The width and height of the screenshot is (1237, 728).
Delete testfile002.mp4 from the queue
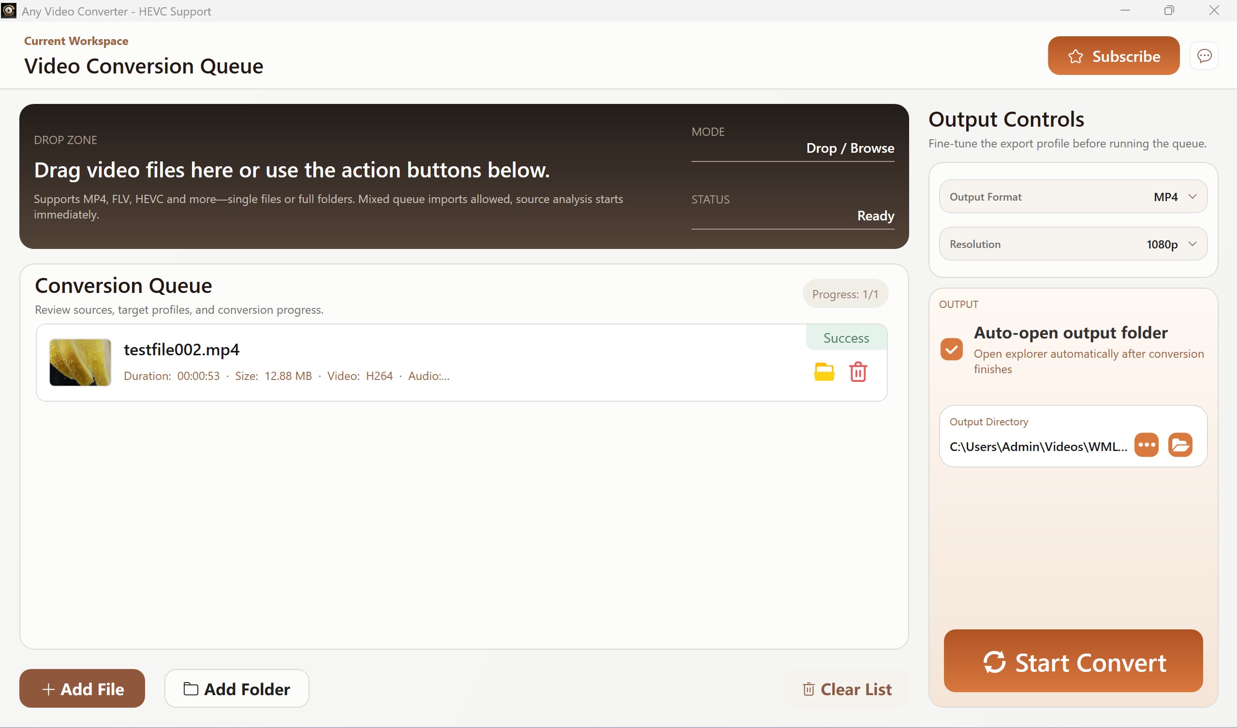tap(858, 372)
